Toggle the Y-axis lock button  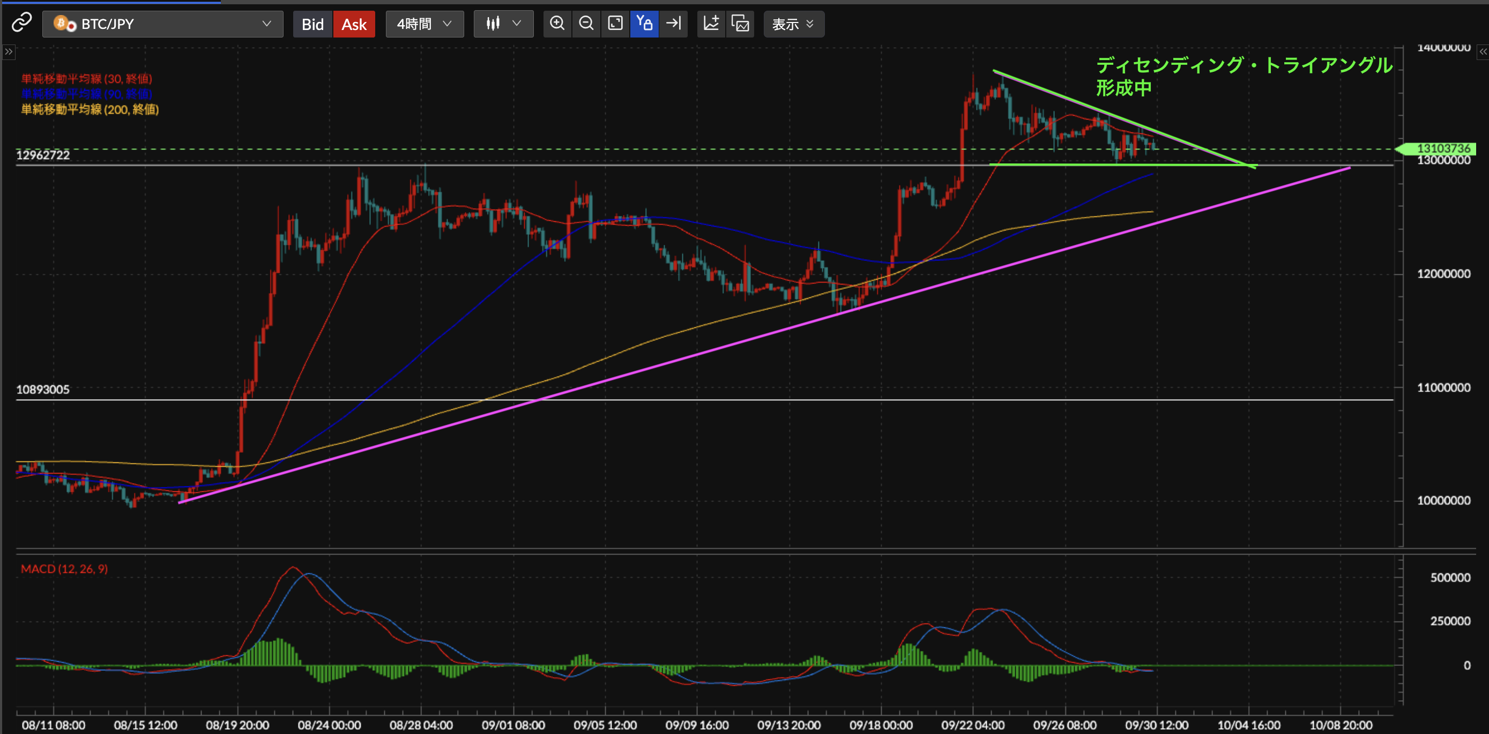tap(644, 24)
